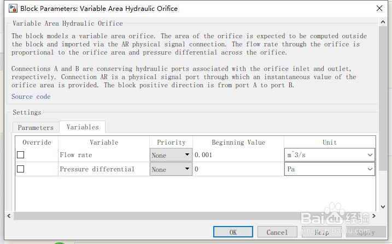Open Priority dropdown for Flow rate

(x=171, y=155)
